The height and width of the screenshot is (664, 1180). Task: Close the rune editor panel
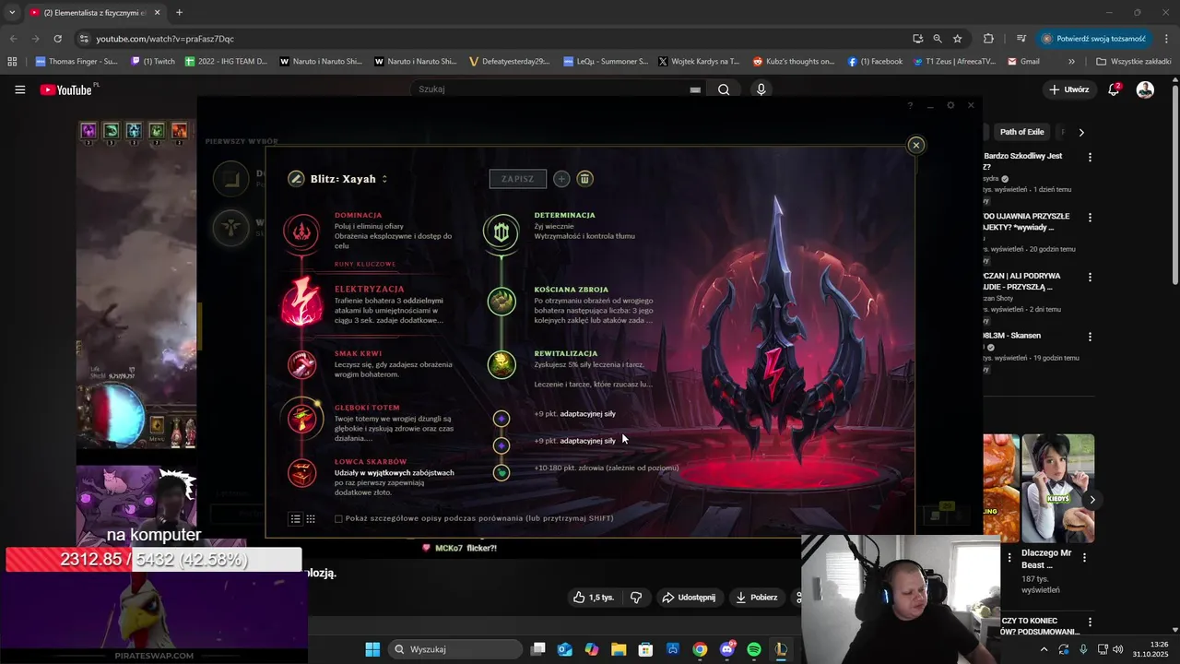point(915,145)
